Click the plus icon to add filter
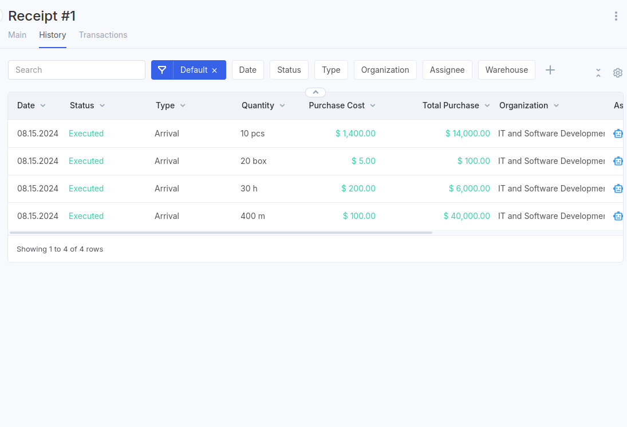 coord(550,70)
